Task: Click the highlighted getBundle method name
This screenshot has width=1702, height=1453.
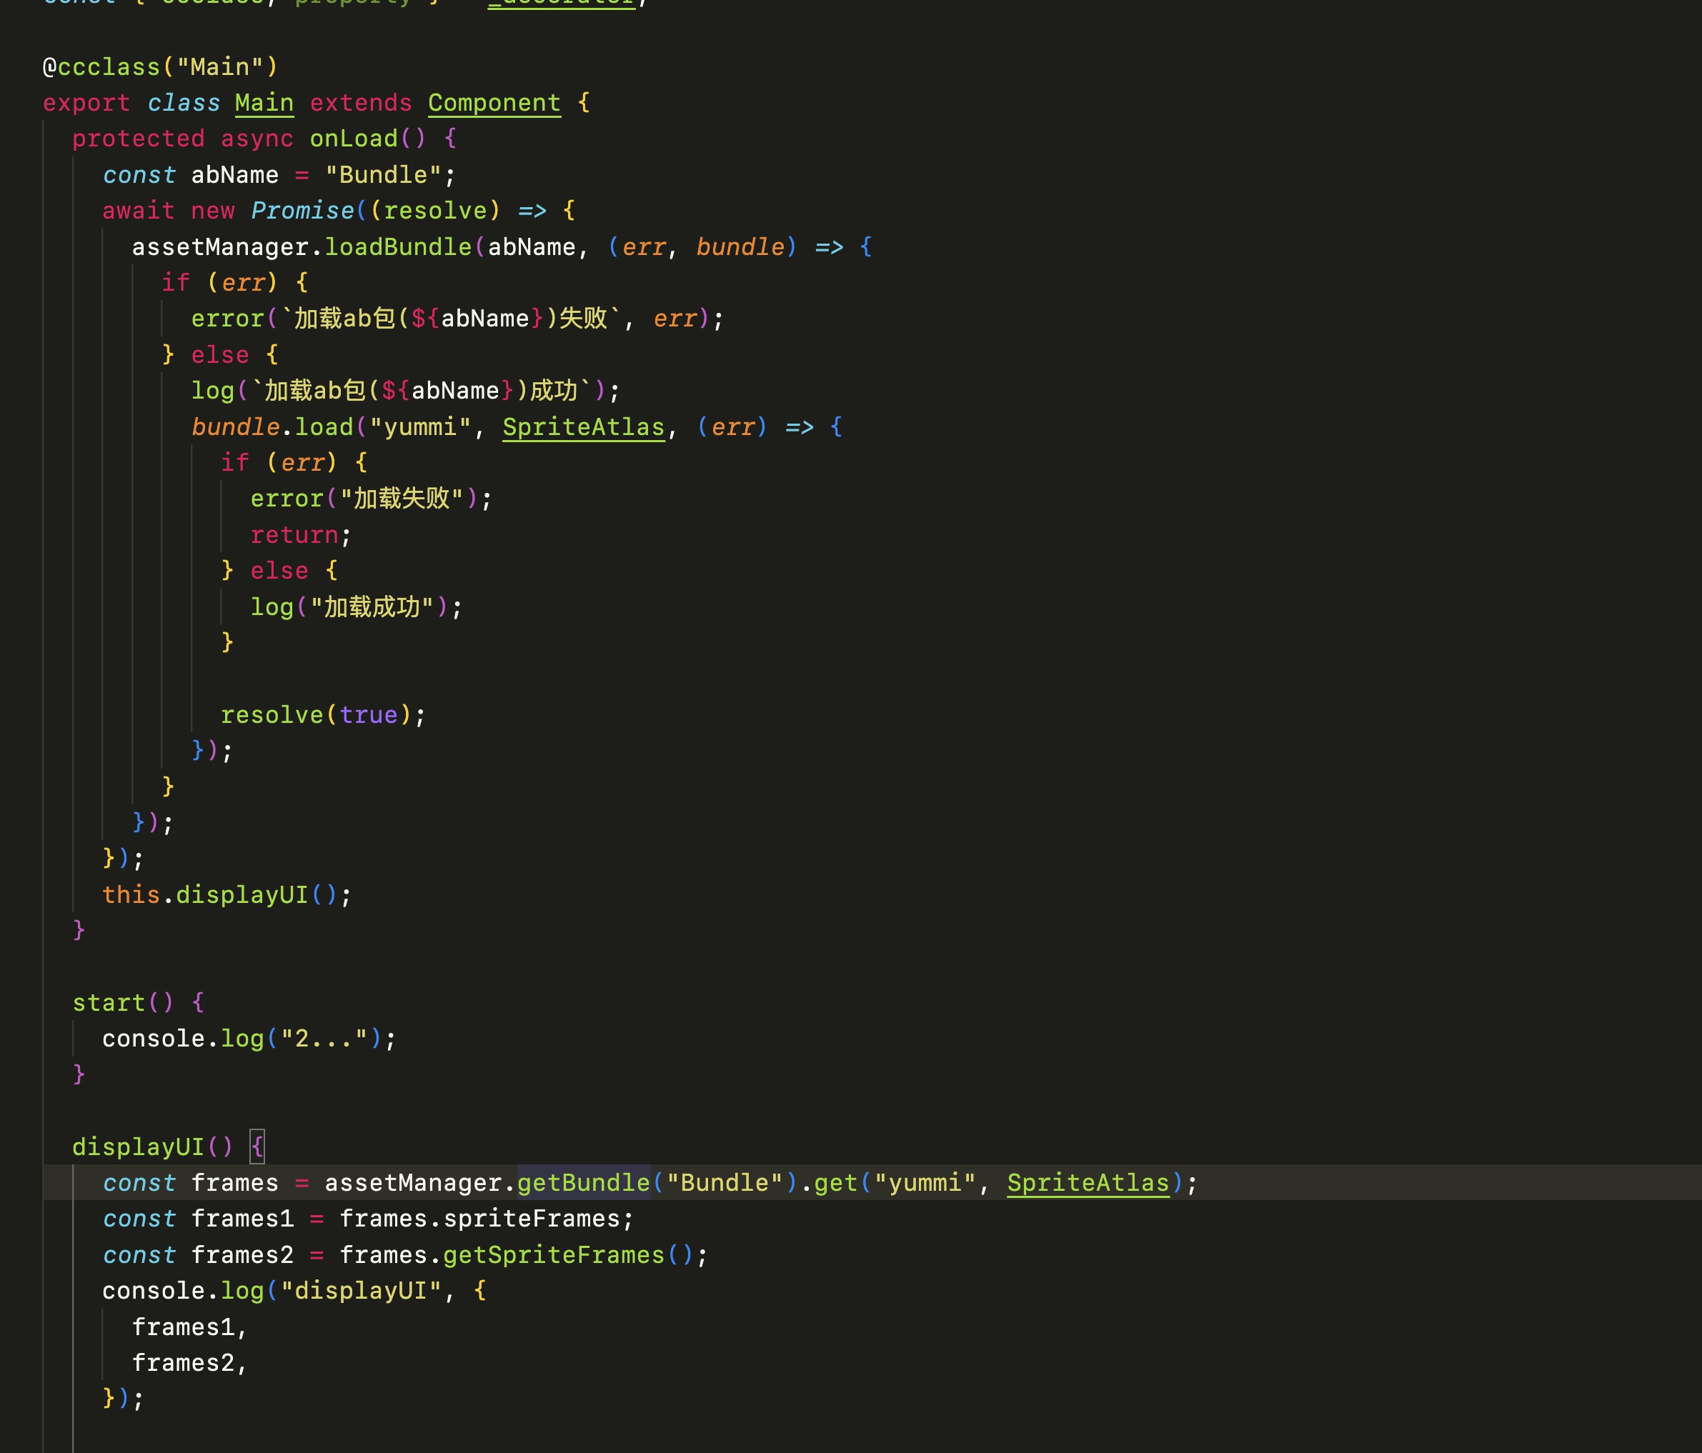Action: [x=583, y=1183]
